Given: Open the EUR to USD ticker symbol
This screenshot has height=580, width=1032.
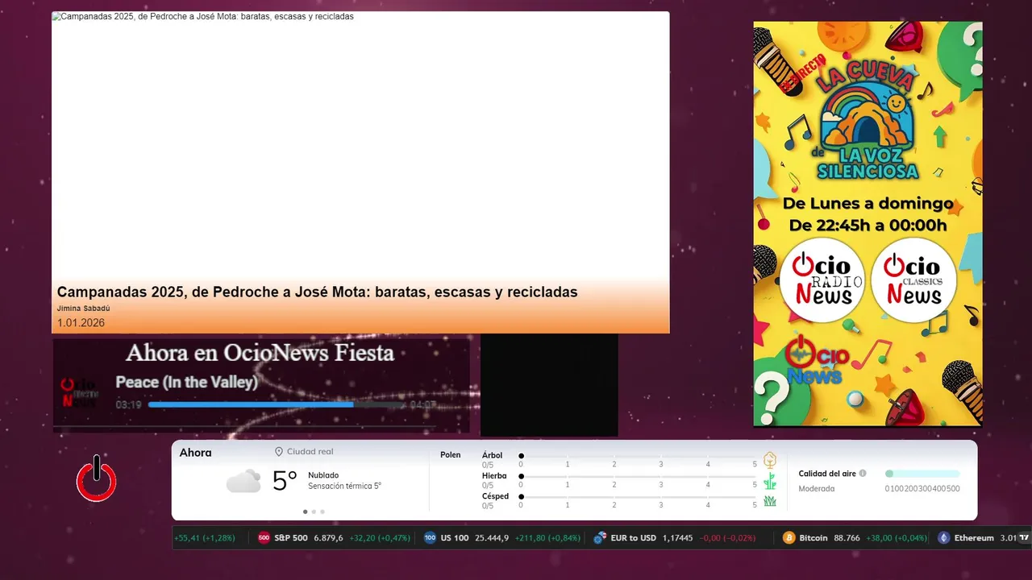Looking at the screenshot, I should (x=634, y=538).
